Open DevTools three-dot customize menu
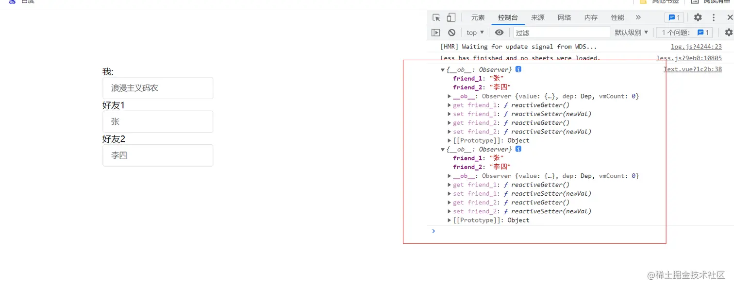The image size is (734, 289). [714, 17]
